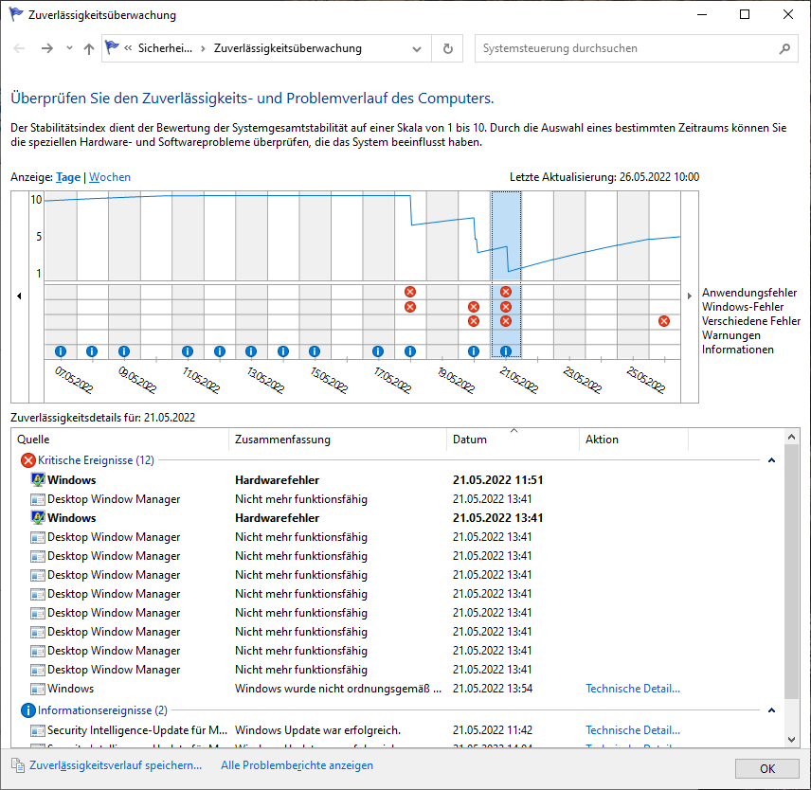Select Windows Hardwarefehler row at 11:51
Viewport: 811px width, 790px height.
tap(397, 480)
